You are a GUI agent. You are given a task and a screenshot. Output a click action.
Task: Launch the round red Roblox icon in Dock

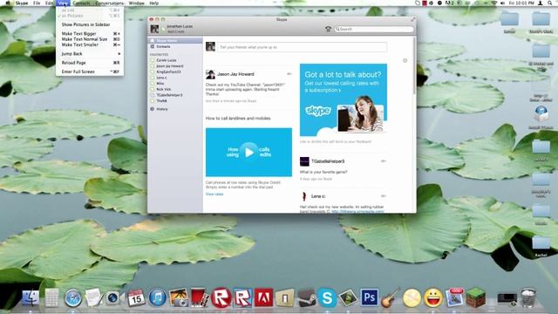pyautogui.click(x=221, y=298)
